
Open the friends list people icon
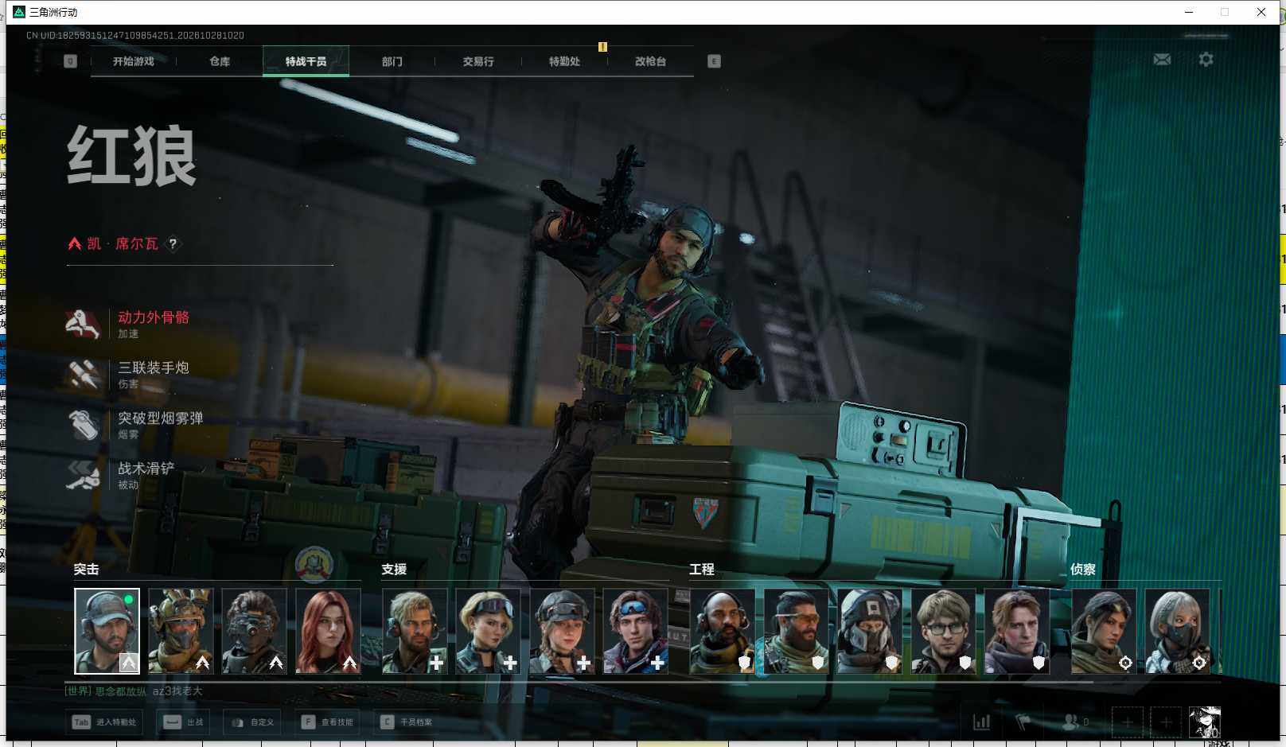[1071, 722]
